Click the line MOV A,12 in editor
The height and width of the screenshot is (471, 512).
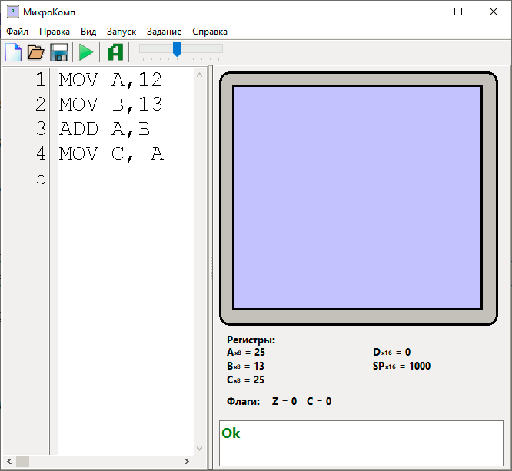(110, 79)
